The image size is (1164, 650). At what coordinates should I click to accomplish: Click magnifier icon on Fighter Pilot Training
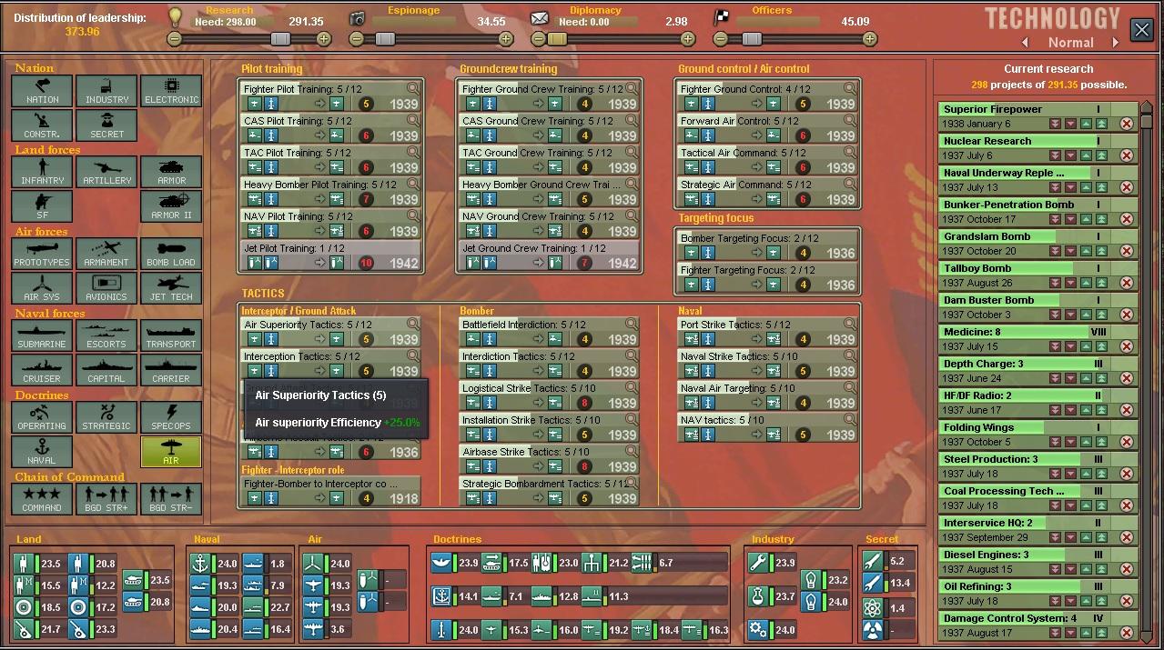pos(413,89)
